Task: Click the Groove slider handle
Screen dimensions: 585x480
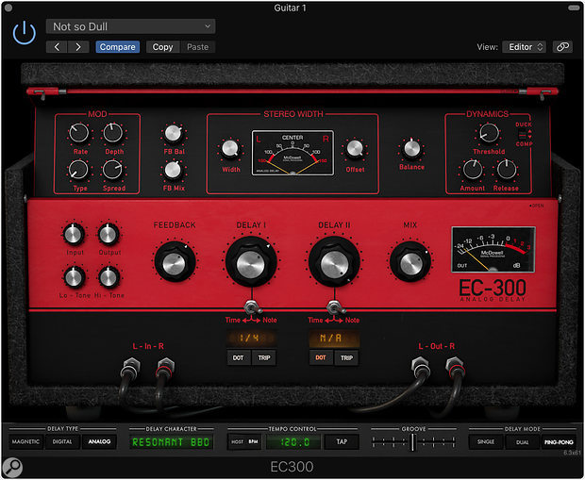Action: [412, 442]
